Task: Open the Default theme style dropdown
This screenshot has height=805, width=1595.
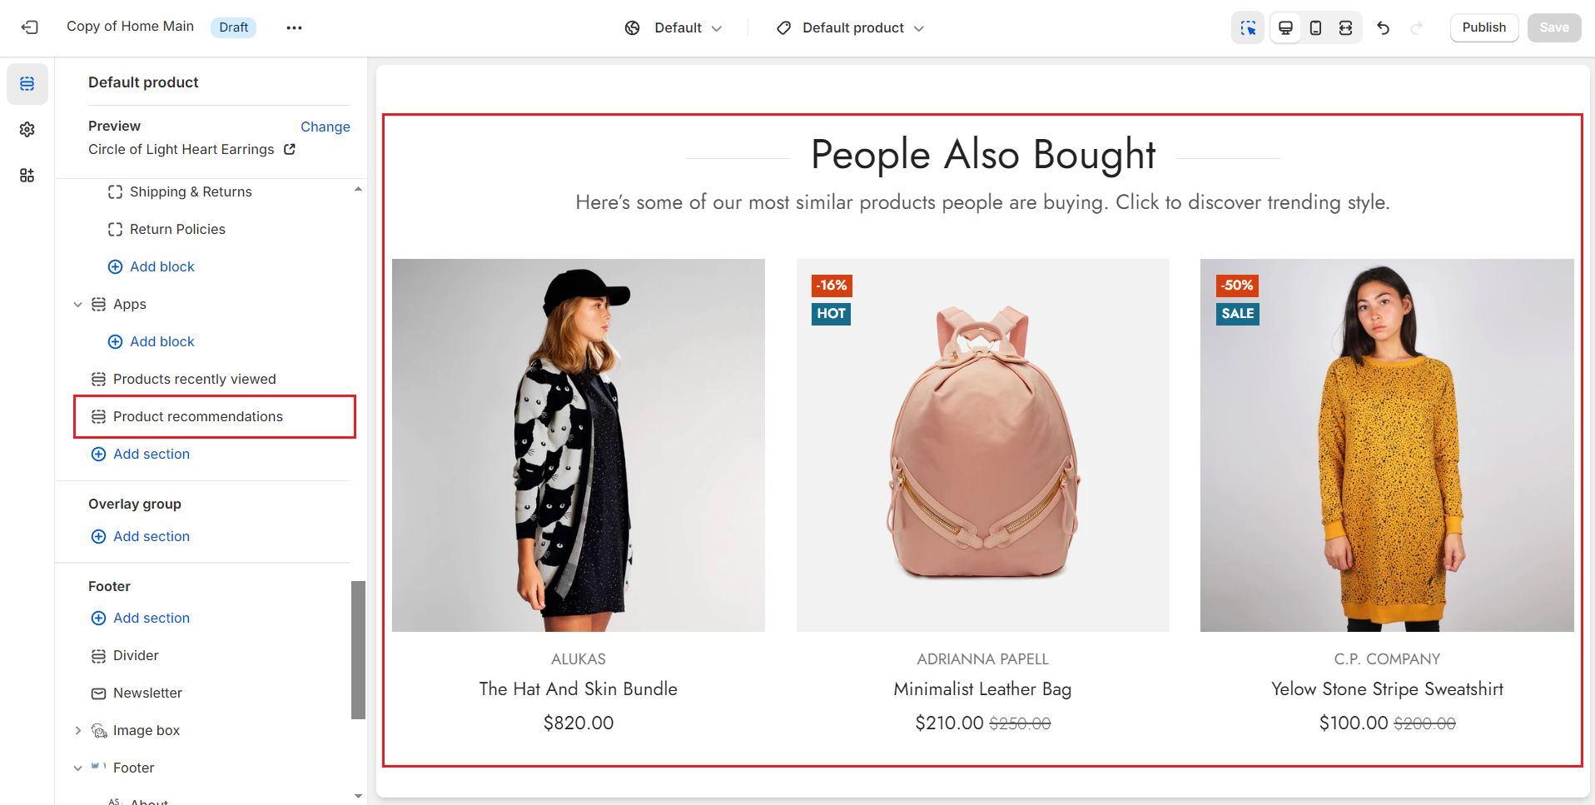Action: pos(673,28)
